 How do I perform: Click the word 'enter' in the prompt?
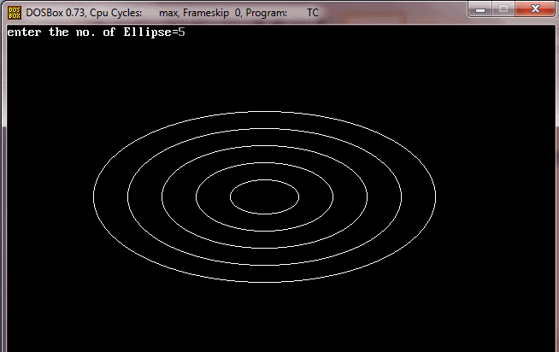click(x=24, y=32)
